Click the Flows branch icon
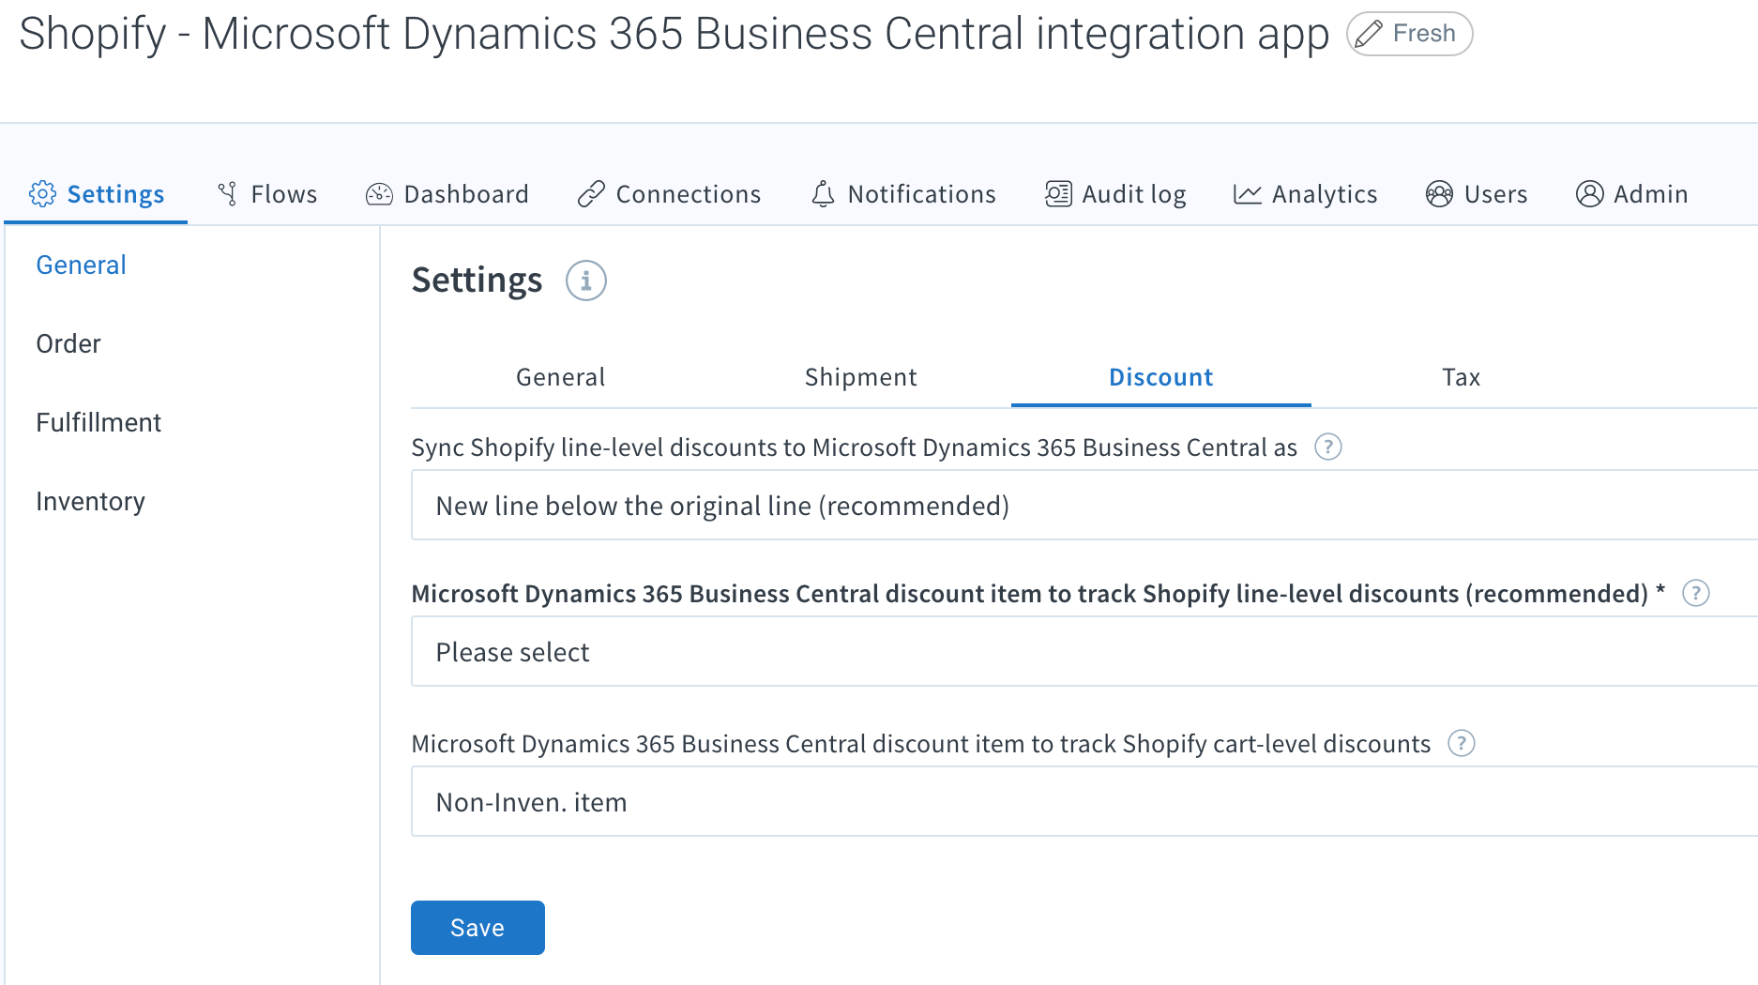 coord(227,193)
